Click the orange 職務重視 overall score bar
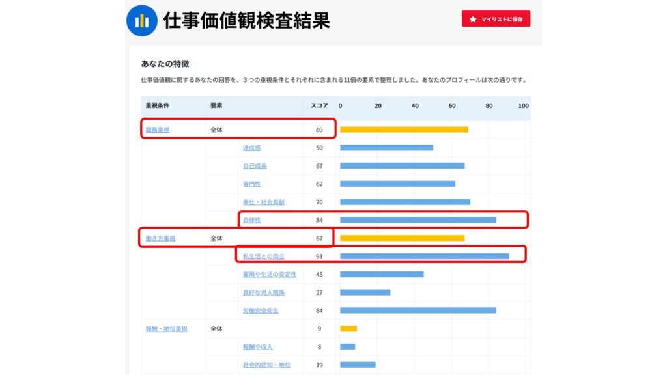The image size is (667, 375). (404, 130)
